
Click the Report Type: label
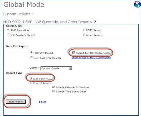(x=15, y=73)
